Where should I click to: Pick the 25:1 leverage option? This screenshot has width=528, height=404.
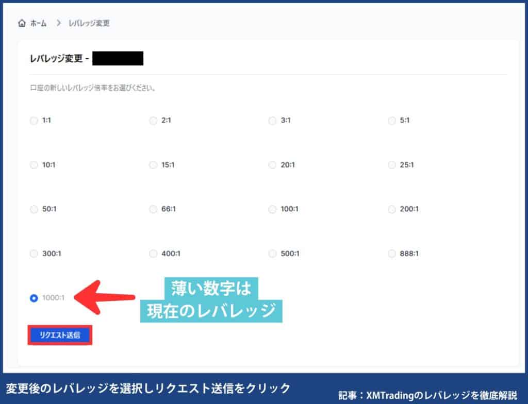tap(392, 165)
